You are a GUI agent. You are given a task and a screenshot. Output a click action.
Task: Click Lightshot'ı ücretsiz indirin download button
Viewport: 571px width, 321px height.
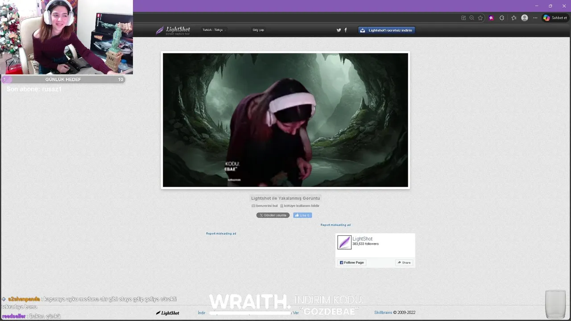pos(386,30)
